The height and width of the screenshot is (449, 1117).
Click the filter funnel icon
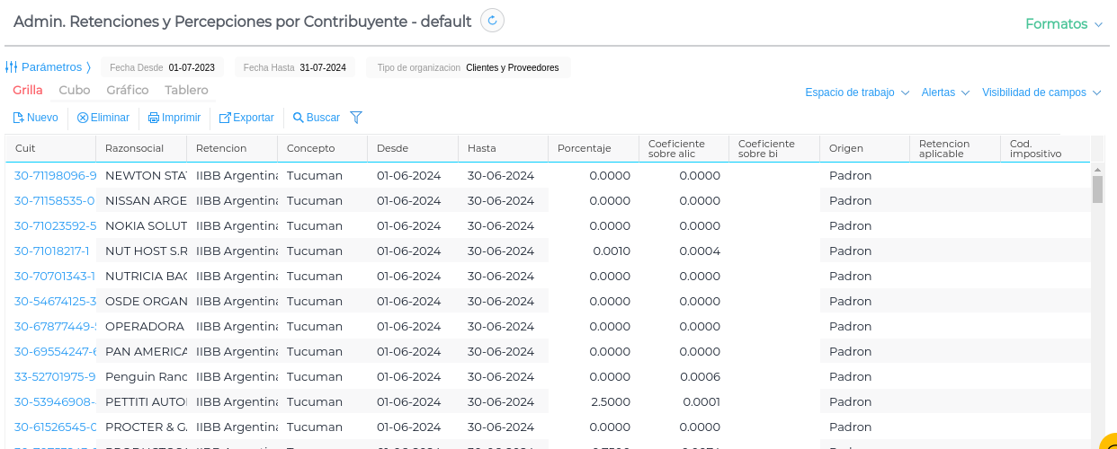[356, 118]
